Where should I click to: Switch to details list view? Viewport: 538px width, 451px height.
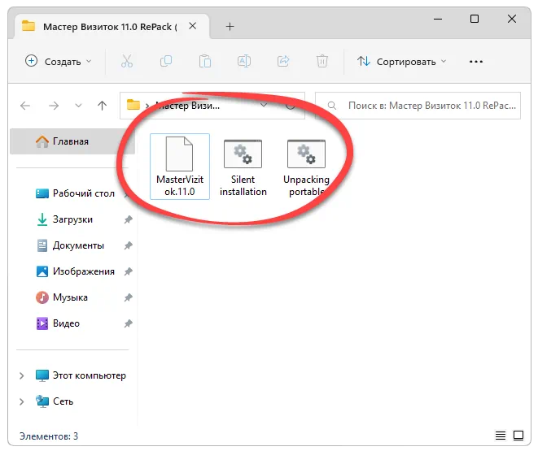(x=501, y=436)
